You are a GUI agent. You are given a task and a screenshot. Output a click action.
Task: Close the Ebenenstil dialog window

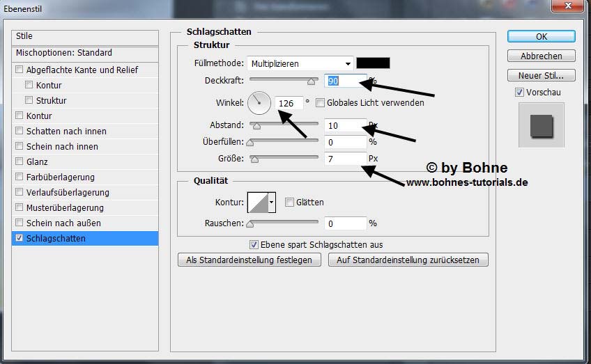(569, 6)
